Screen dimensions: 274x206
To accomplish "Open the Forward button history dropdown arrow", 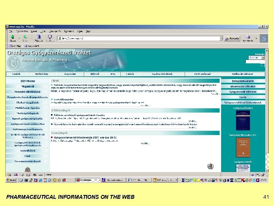I will (32, 39).
